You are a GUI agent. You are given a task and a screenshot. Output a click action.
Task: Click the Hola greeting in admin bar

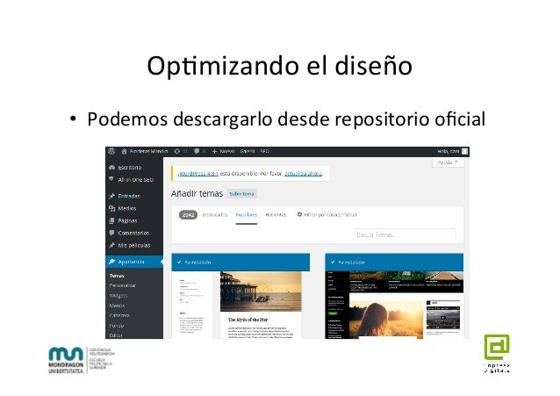(x=449, y=152)
